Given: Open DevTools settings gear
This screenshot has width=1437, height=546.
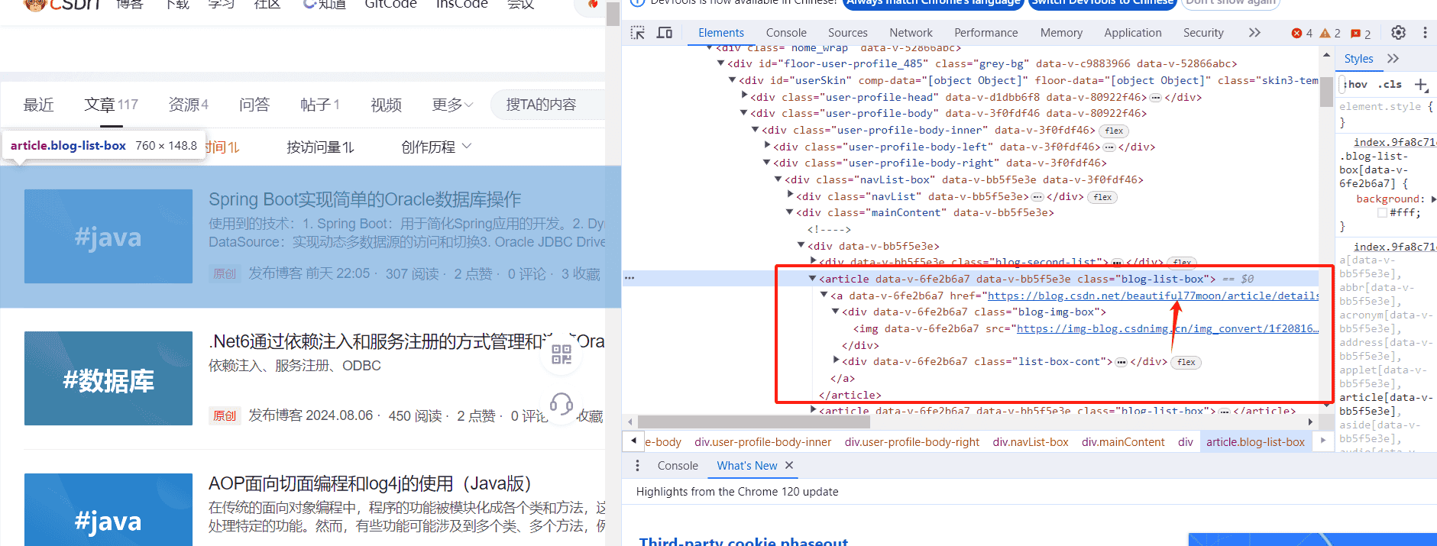Looking at the screenshot, I should [1398, 33].
